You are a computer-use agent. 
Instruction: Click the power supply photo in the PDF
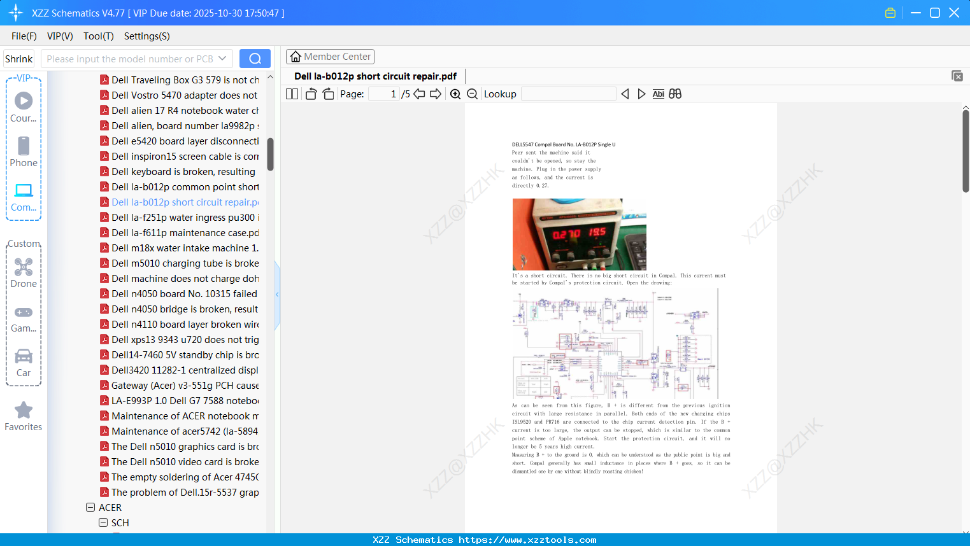[580, 234]
